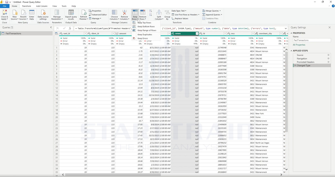
Task: Open the New Source icon
Action: [15, 12]
